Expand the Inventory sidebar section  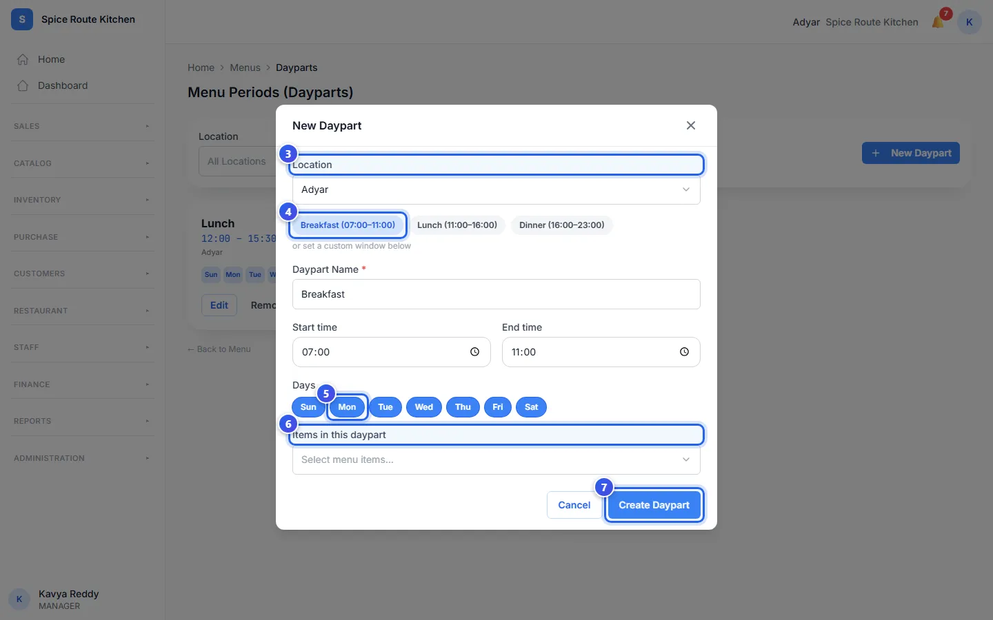[83, 200]
